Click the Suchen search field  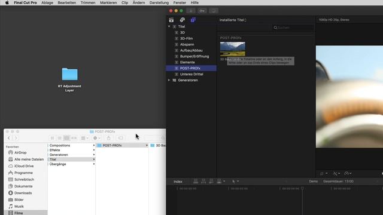pyautogui.click(x=293, y=27)
